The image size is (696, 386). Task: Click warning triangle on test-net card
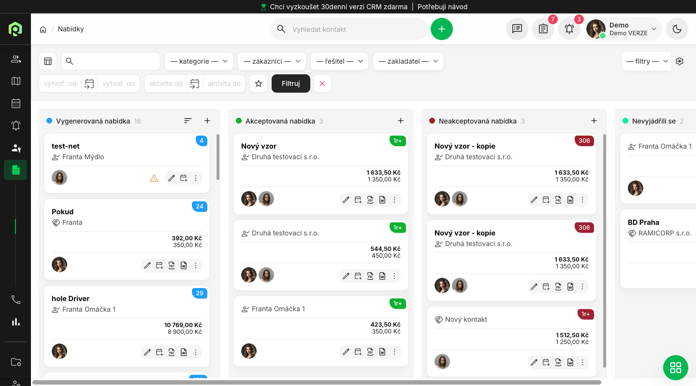[x=154, y=179]
